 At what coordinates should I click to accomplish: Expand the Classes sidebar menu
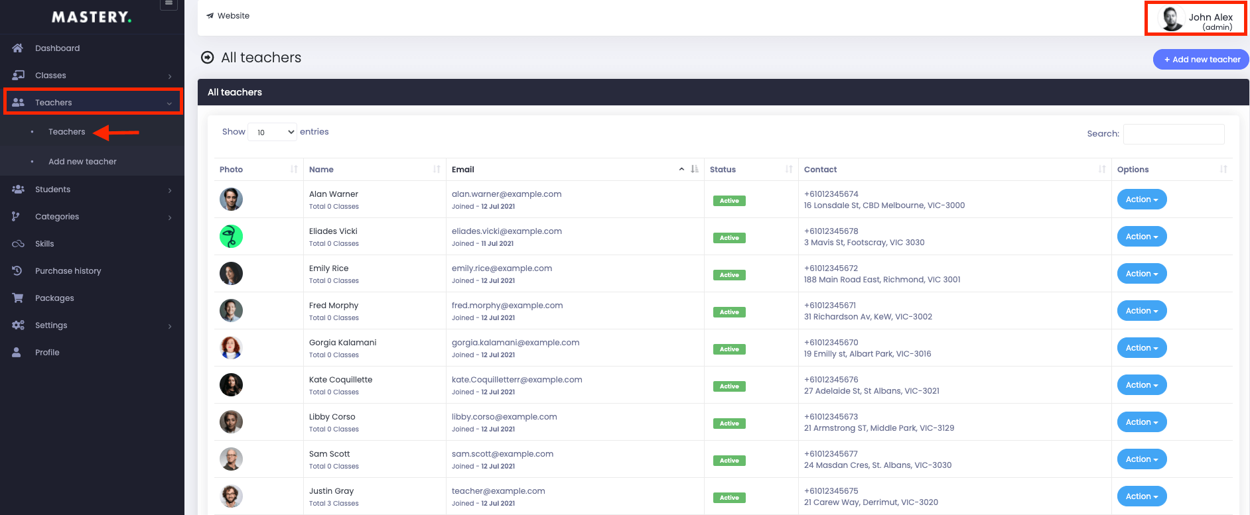[x=170, y=76]
